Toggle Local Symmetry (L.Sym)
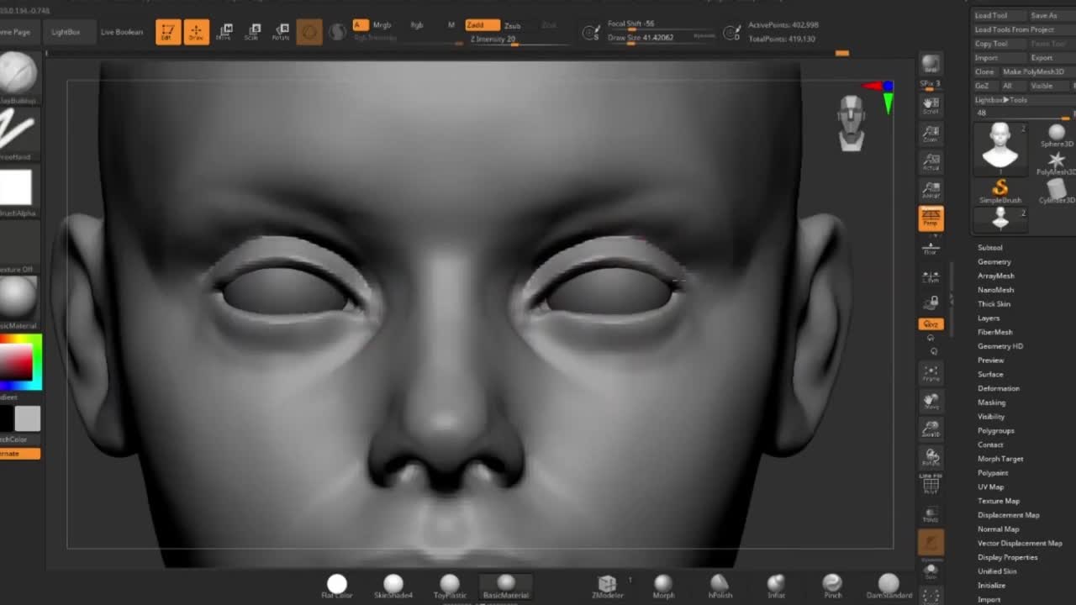This screenshot has width=1076, height=605. point(931,276)
